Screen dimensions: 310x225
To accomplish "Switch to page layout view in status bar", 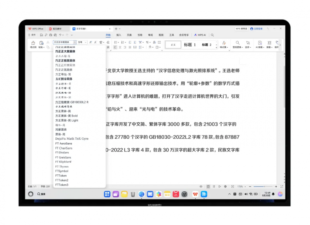I will coord(208,187).
